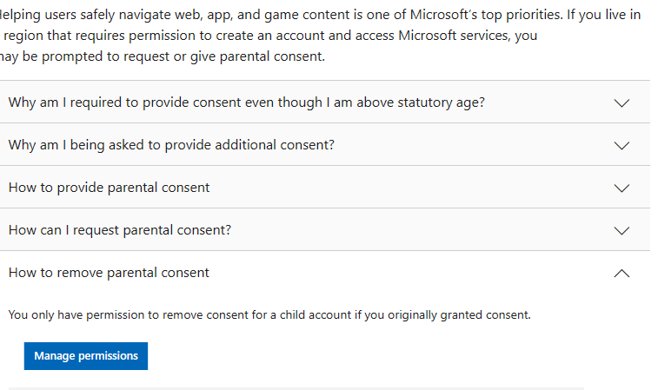Click the "How to remove parental consent" heading
658x390 pixels.
click(109, 273)
